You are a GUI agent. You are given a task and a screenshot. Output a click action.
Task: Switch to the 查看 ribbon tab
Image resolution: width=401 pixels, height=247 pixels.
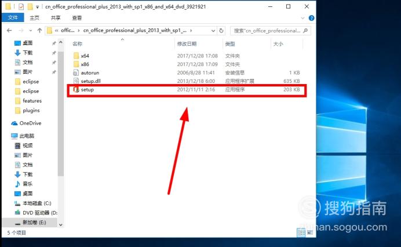76,17
